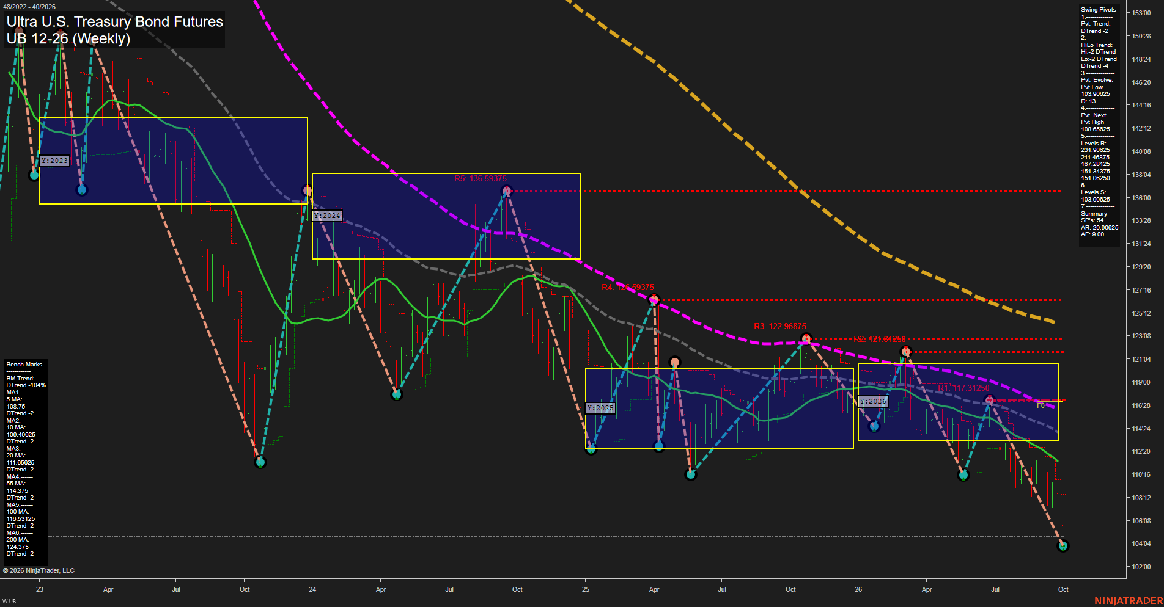Click the 136'00 price axis label
The width and height of the screenshot is (1164, 607).
1141,198
